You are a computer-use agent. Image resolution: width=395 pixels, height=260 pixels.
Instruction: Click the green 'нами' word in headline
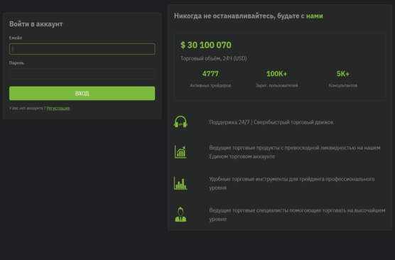coord(315,16)
